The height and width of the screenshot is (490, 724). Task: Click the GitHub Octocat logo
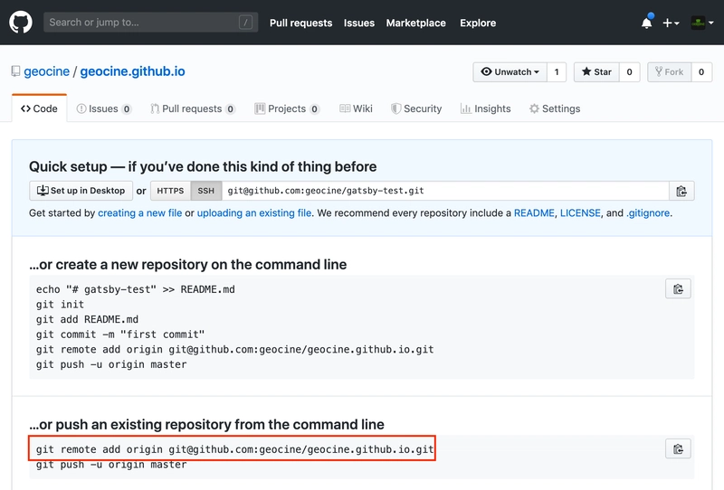tap(21, 22)
